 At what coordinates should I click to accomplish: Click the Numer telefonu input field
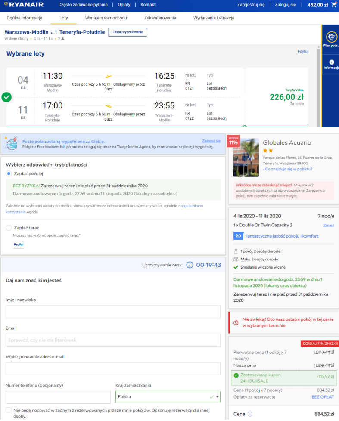coord(58,397)
